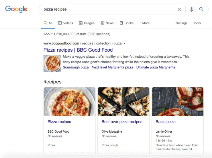Start voice search with the microphone icon
Image resolution: width=212 pixels, height=158 pixels.
(192, 9)
